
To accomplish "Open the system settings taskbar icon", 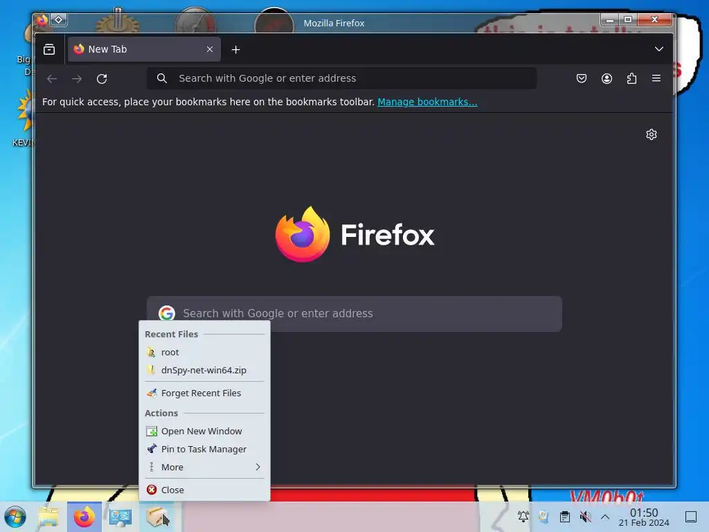I will pos(120,517).
